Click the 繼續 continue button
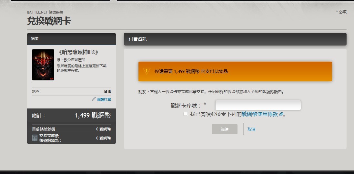 tap(224, 129)
